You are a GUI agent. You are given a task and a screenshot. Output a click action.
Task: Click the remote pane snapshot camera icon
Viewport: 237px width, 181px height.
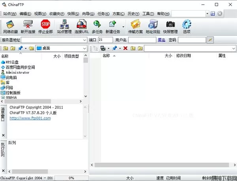[103, 48]
